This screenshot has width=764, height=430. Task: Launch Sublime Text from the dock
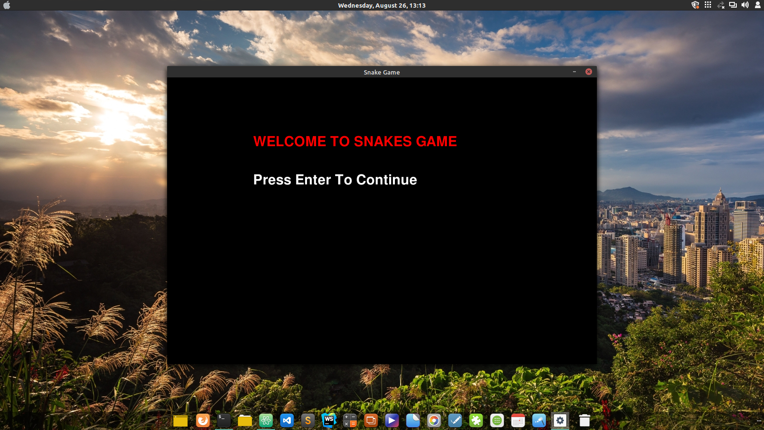[x=307, y=421]
